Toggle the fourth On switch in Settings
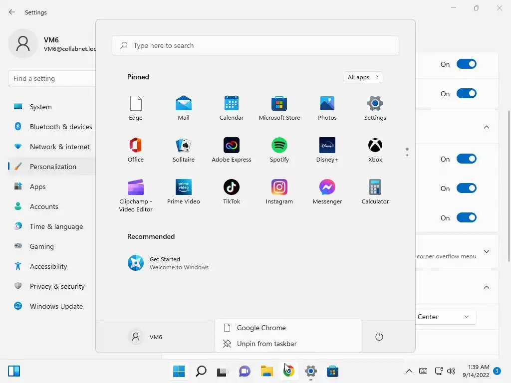 pos(467,188)
